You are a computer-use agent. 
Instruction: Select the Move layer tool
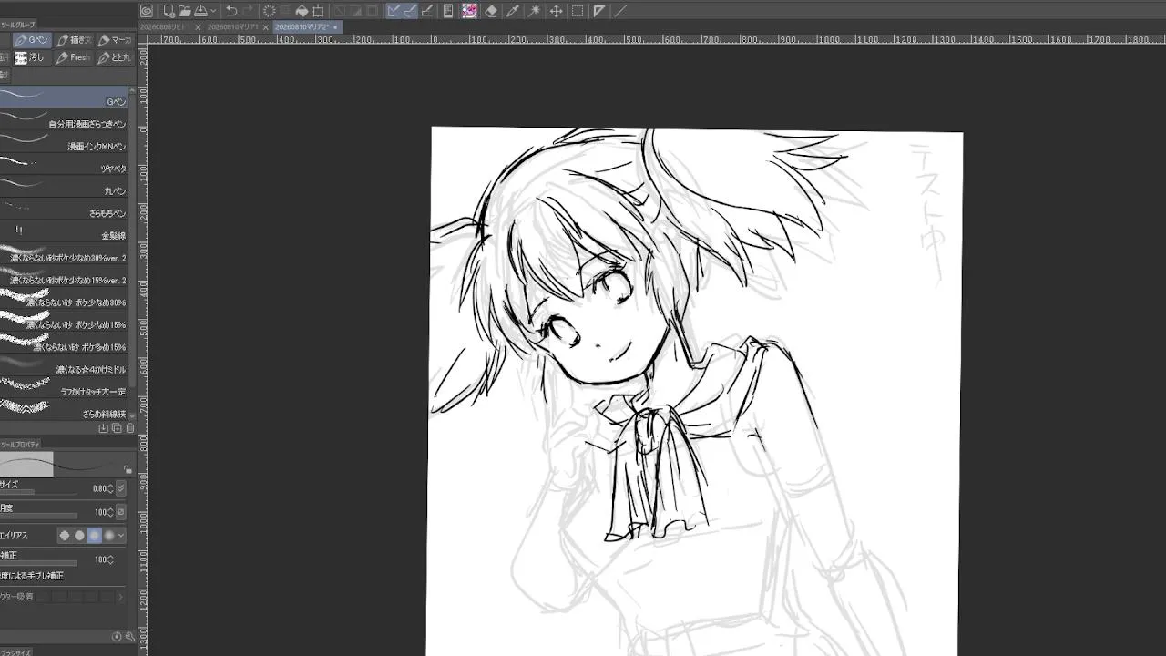556,11
